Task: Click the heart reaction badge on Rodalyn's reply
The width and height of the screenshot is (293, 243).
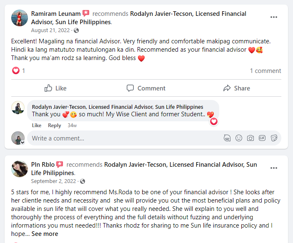Action: tap(213, 121)
